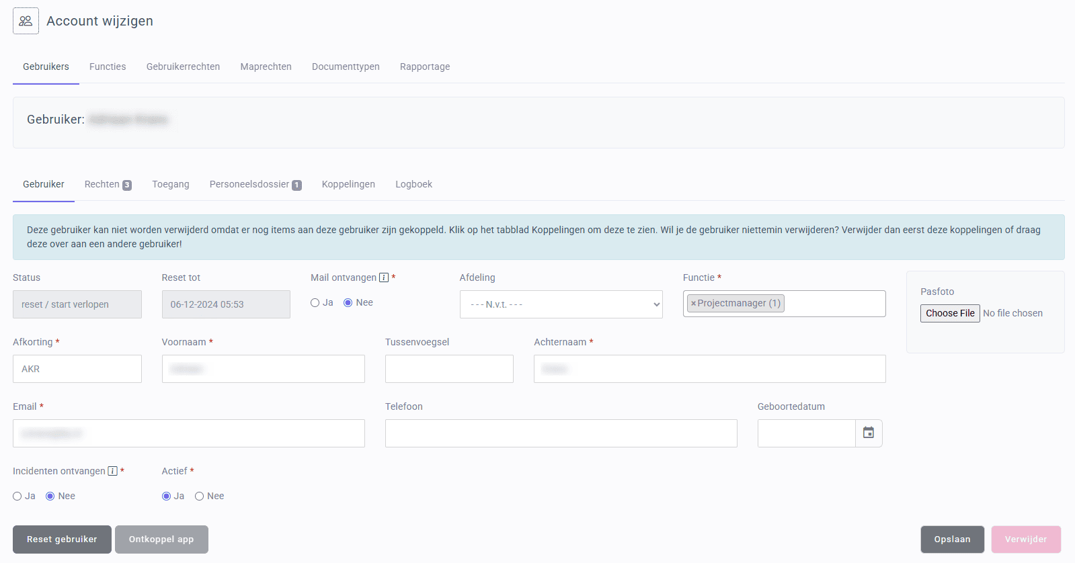Click the Verwijder button
The height and width of the screenshot is (563, 1075).
tap(1026, 539)
